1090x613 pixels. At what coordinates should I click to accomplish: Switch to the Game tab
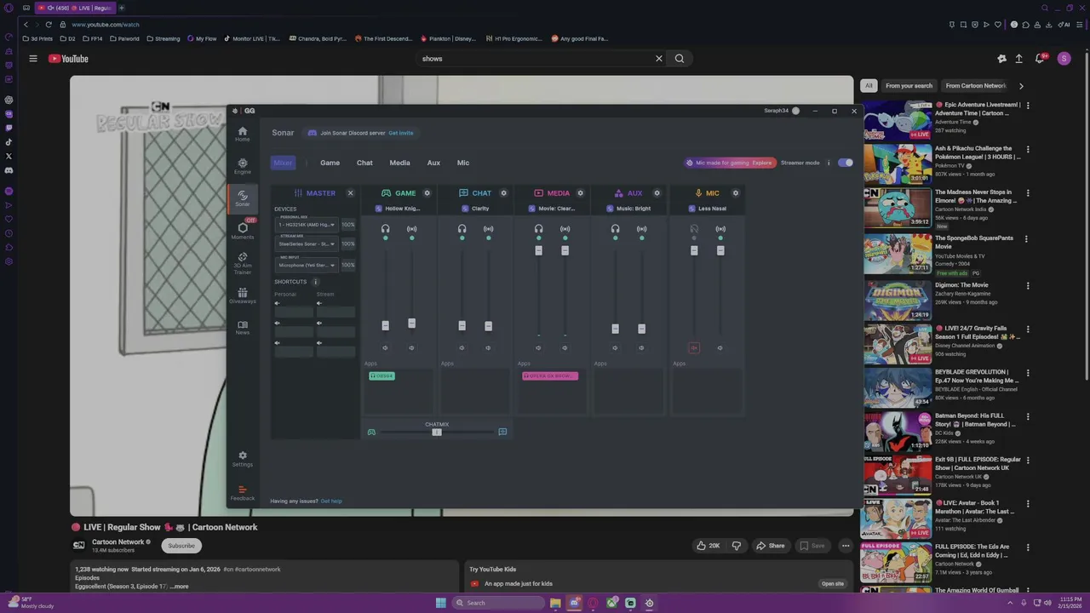330,163
